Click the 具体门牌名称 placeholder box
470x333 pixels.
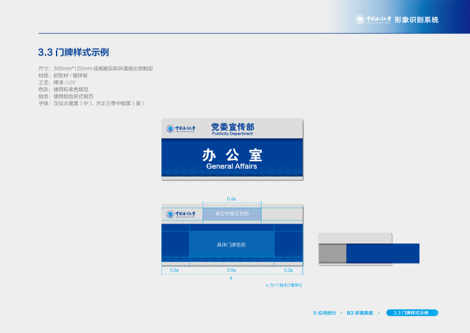(232, 244)
